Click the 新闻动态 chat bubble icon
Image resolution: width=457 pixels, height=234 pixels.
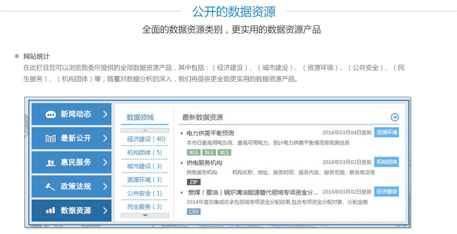(51, 115)
